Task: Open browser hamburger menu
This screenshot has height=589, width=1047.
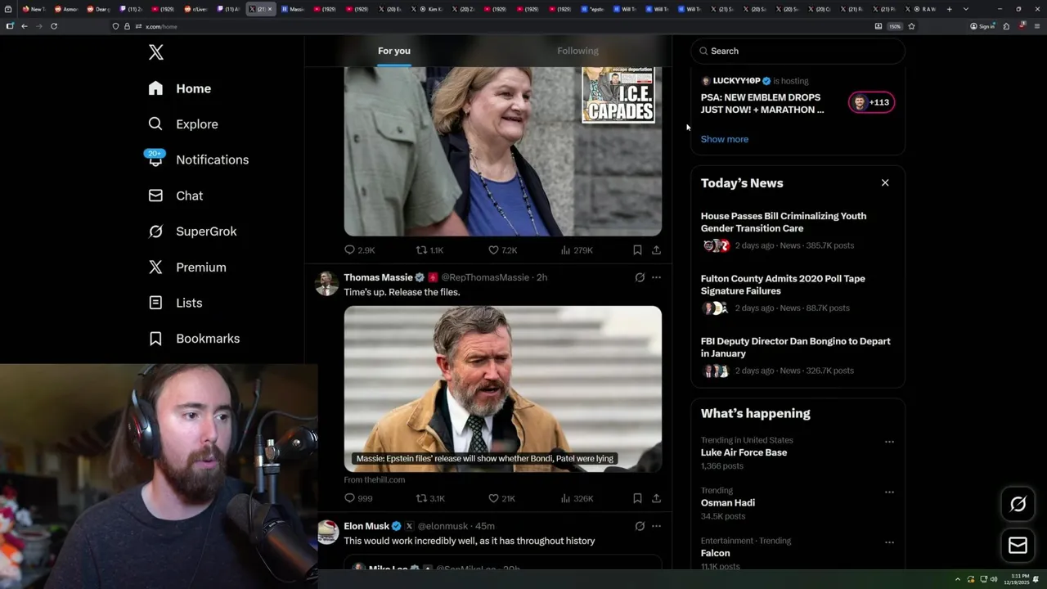Action: pyautogui.click(x=1036, y=26)
